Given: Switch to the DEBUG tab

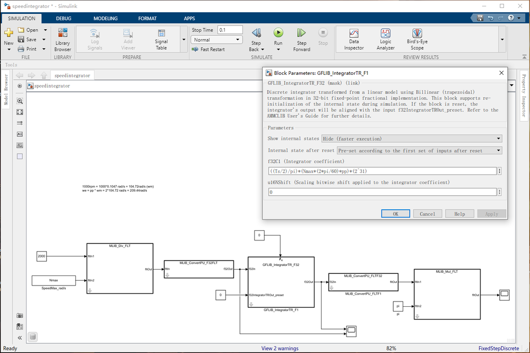Looking at the screenshot, I should click(x=64, y=18).
